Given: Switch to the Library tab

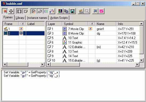Looking at the screenshot, I should click(20, 18).
